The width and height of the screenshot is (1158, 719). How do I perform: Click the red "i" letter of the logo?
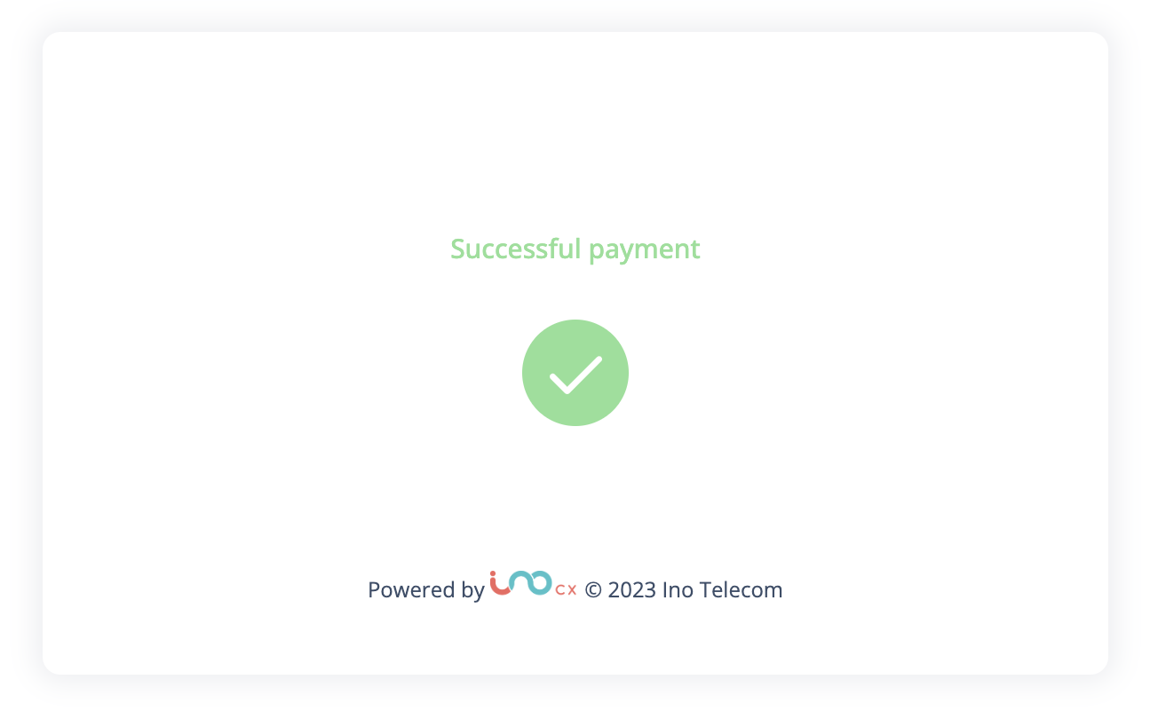500,584
